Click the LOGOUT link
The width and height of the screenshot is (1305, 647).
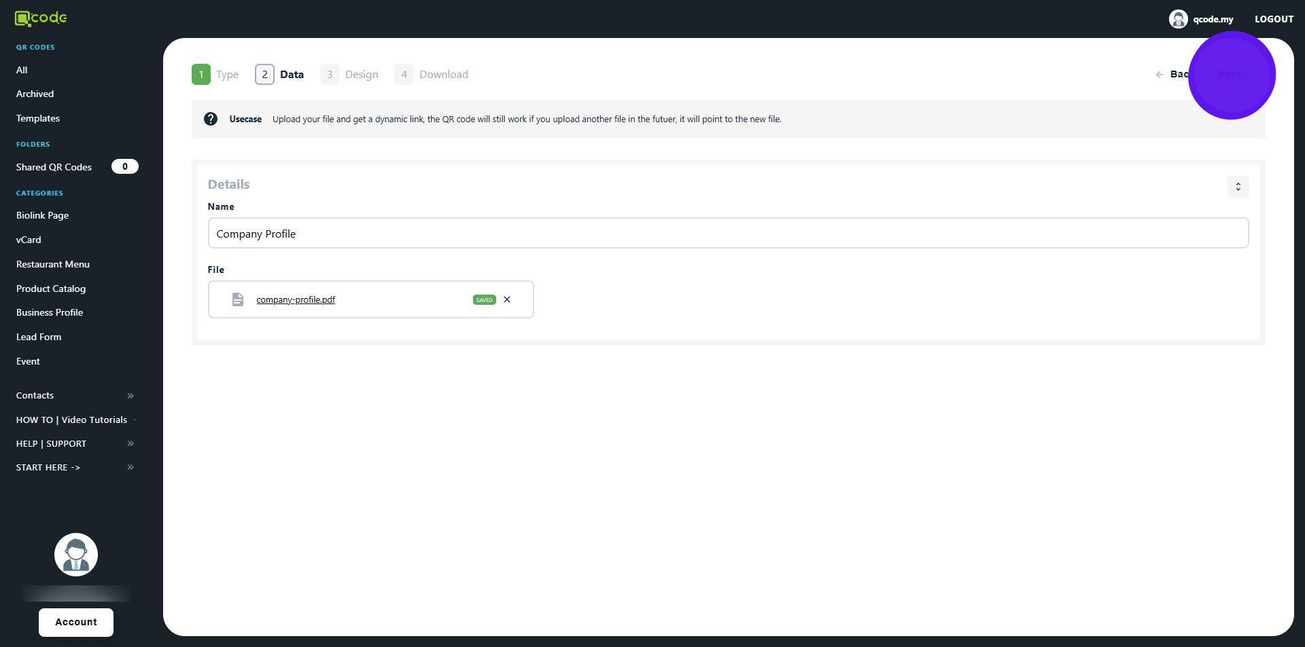coord(1274,19)
